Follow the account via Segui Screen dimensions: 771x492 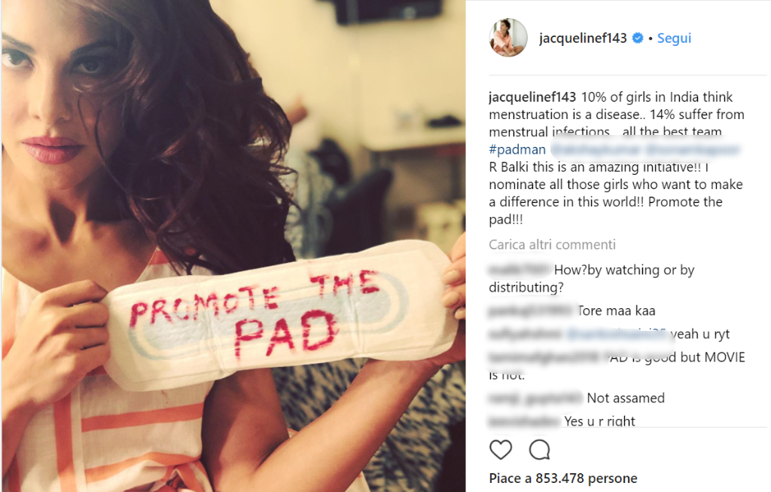(674, 38)
